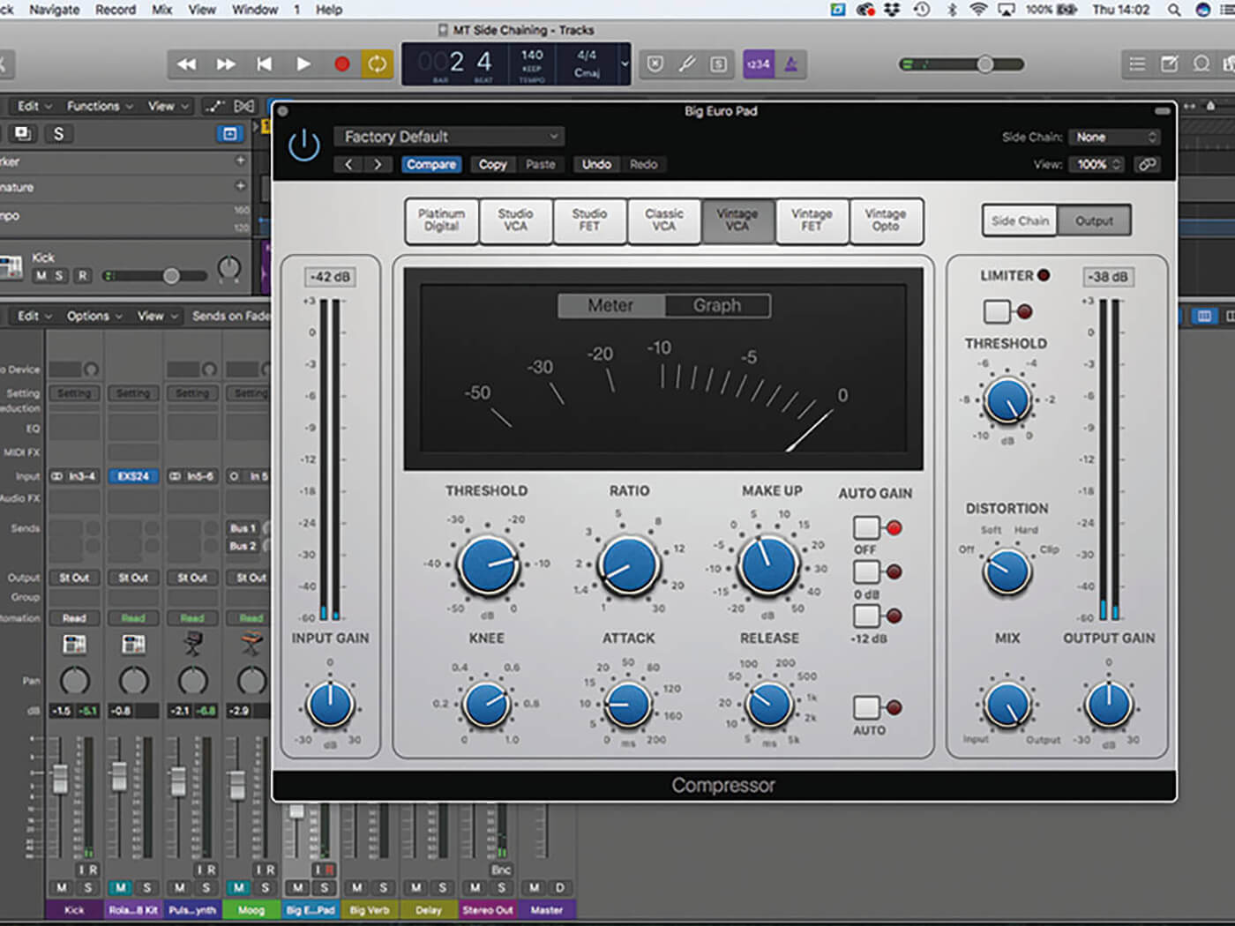Toggle the purple metronome button
The height and width of the screenshot is (926, 1235).
point(791,63)
